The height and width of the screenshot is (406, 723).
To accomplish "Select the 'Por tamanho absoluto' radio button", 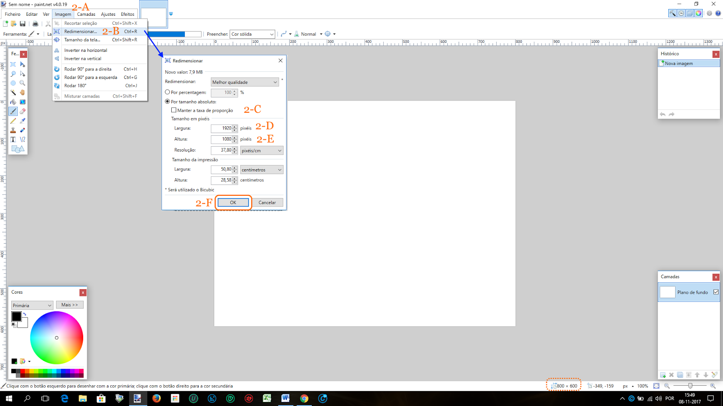I will click(x=168, y=101).
